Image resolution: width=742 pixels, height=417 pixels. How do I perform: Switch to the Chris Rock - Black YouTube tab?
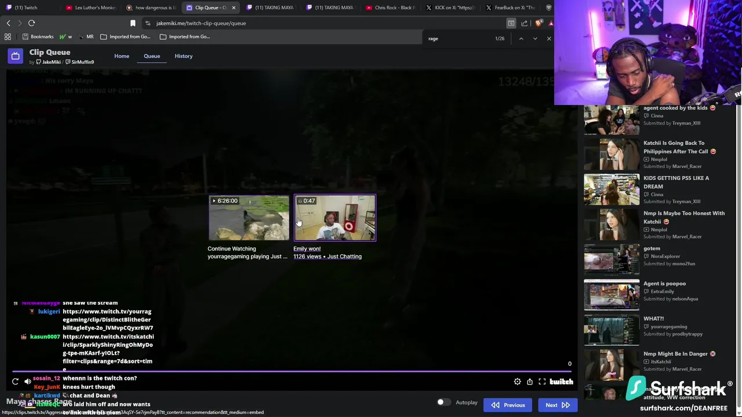(390, 8)
